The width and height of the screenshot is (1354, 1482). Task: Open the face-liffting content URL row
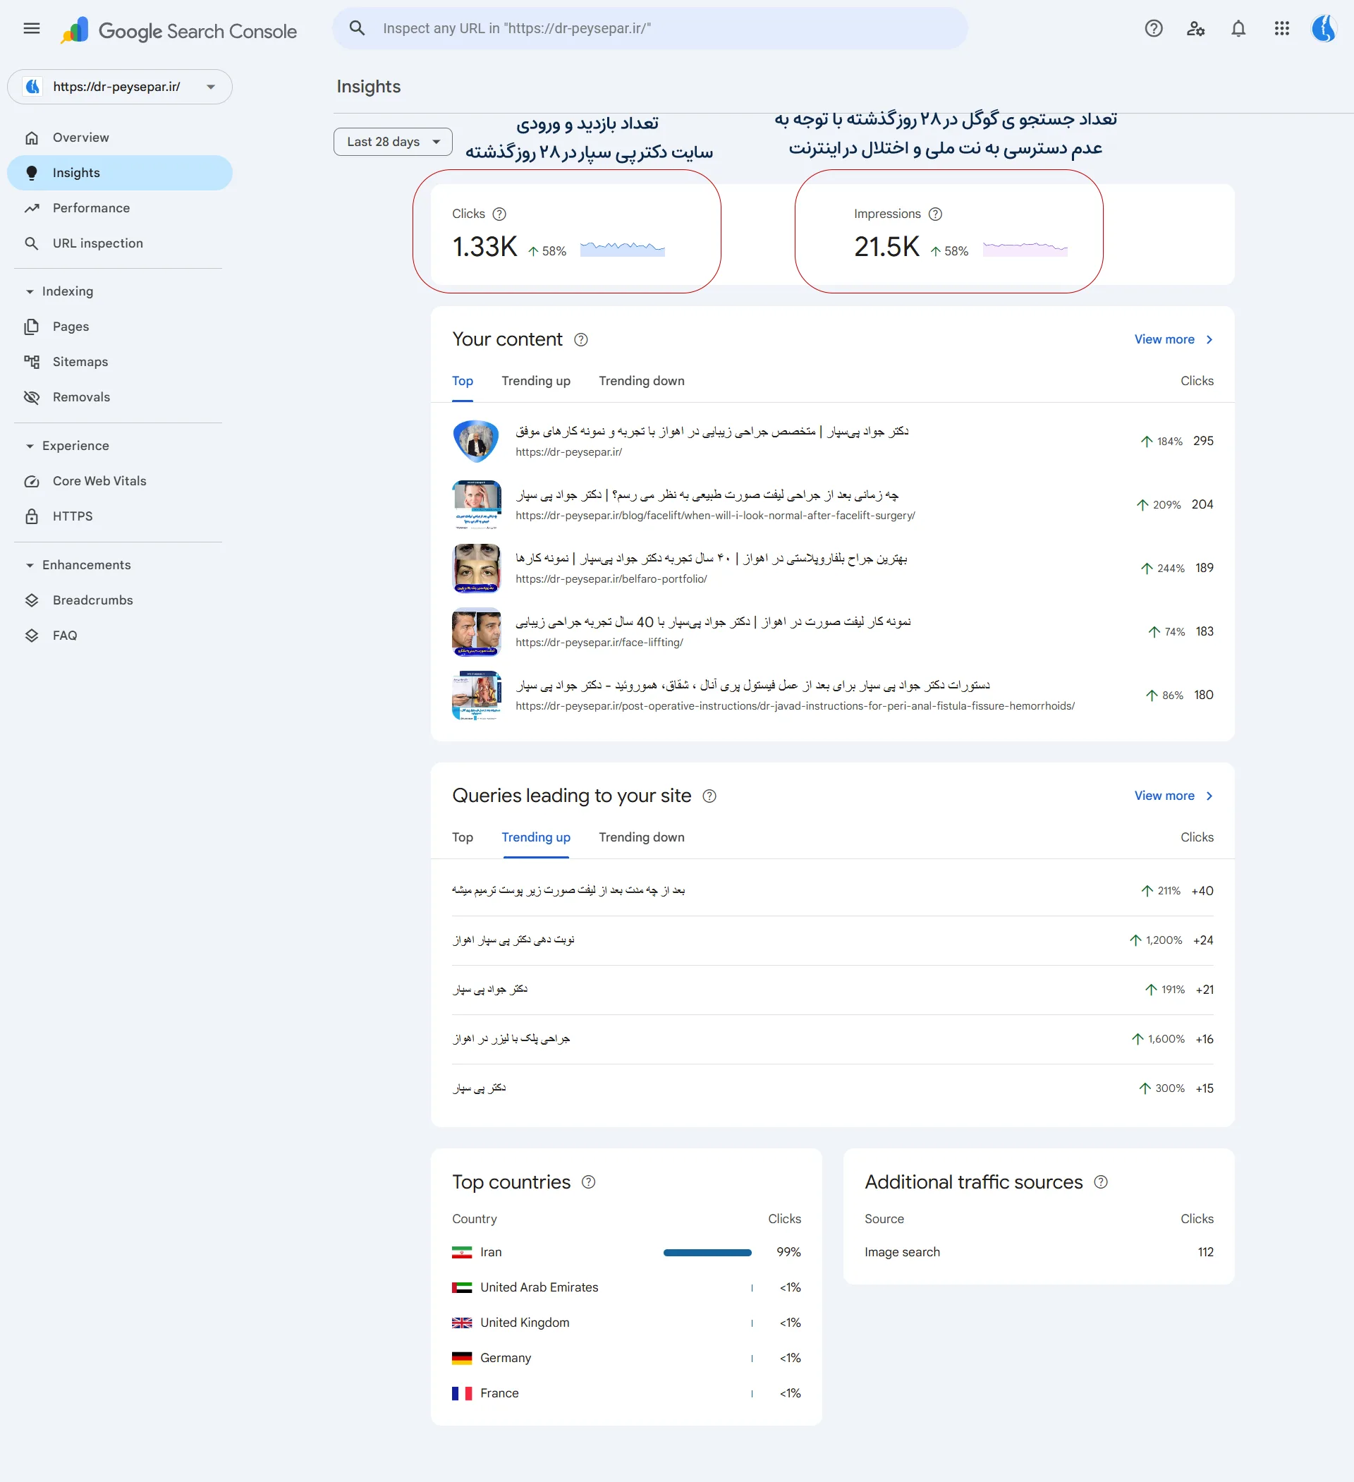(x=832, y=631)
